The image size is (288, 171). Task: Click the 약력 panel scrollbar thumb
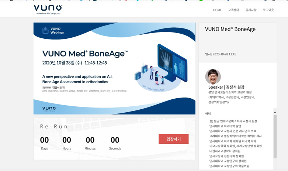click(275, 137)
